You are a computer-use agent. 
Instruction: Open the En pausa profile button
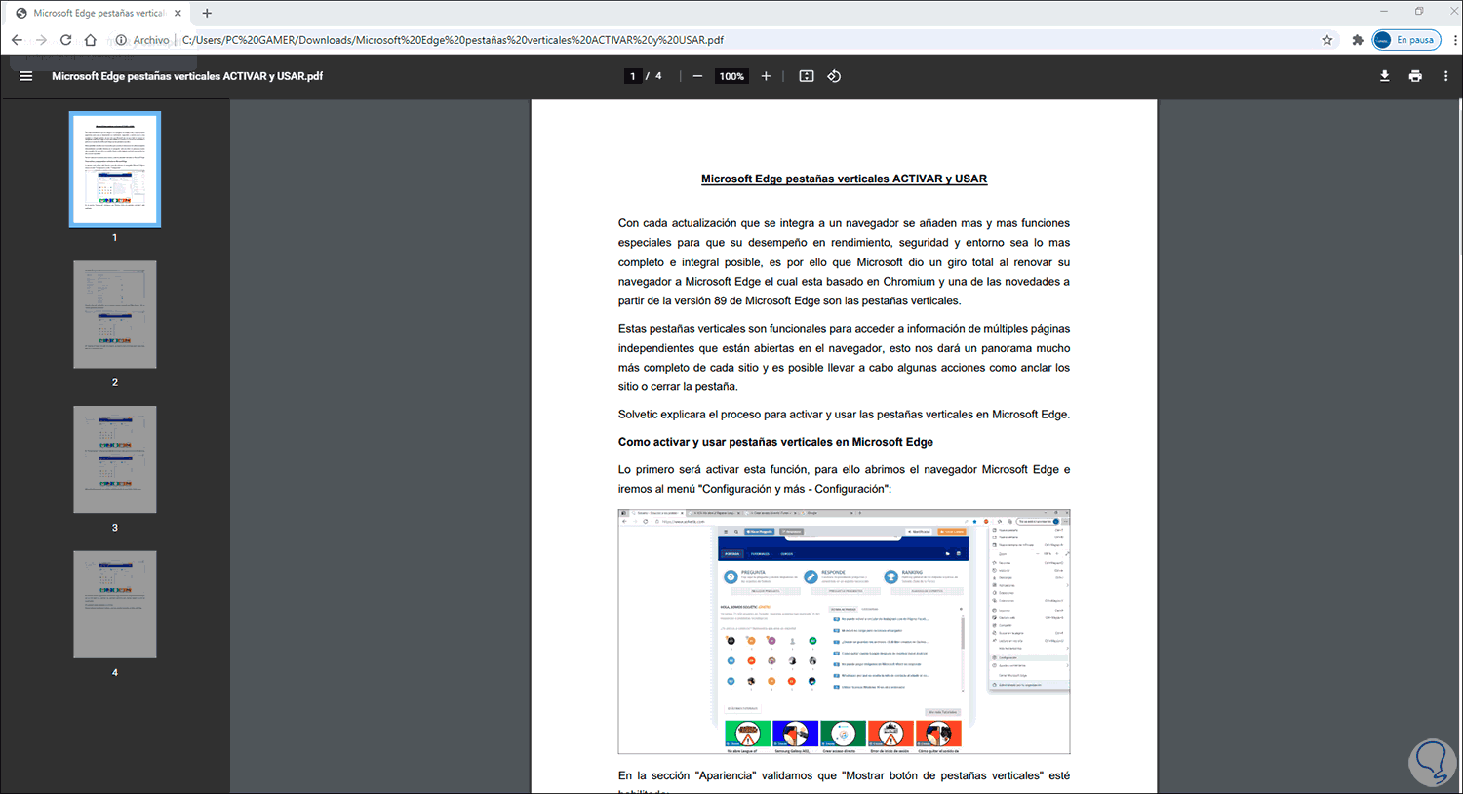(1406, 40)
